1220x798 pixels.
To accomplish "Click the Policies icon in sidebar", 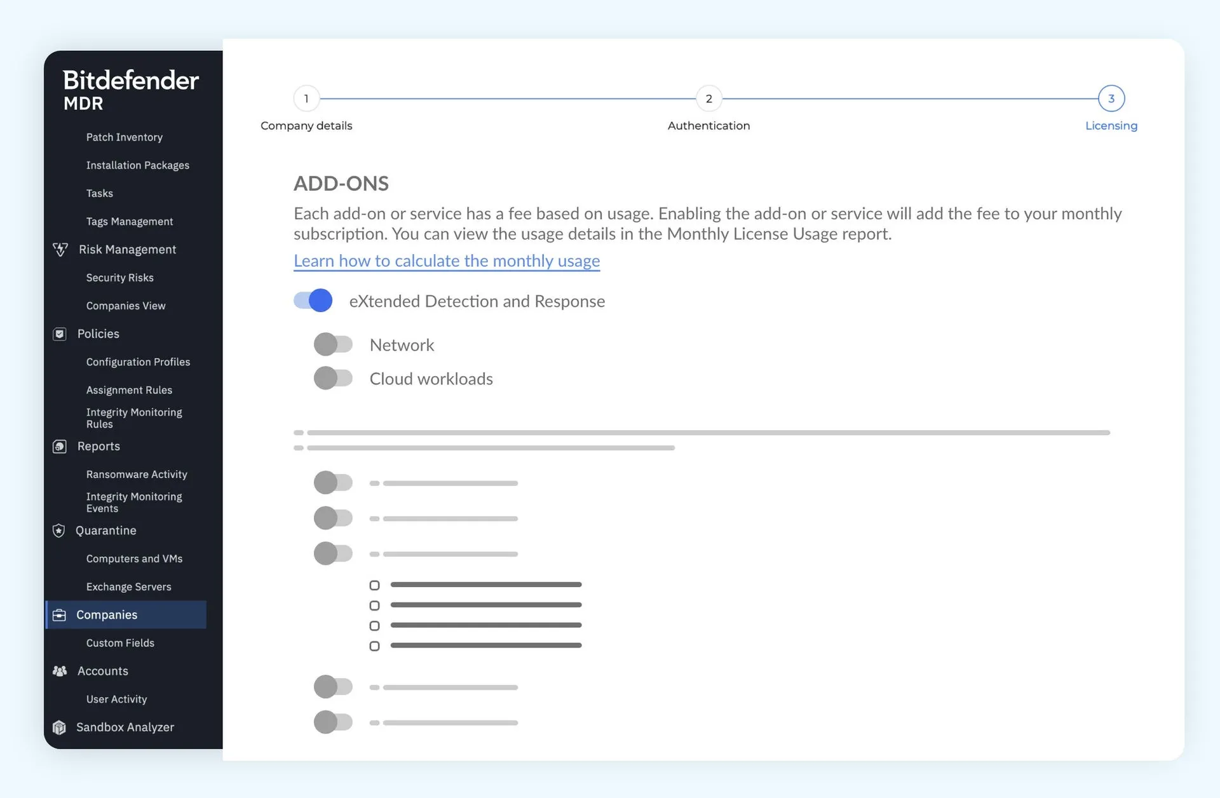I will (x=60, y=334).
